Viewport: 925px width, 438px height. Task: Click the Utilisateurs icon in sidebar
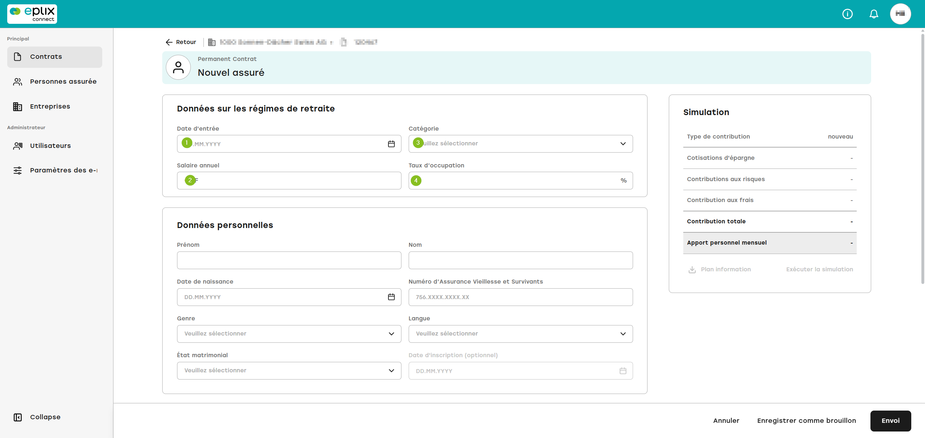[18, 146]
